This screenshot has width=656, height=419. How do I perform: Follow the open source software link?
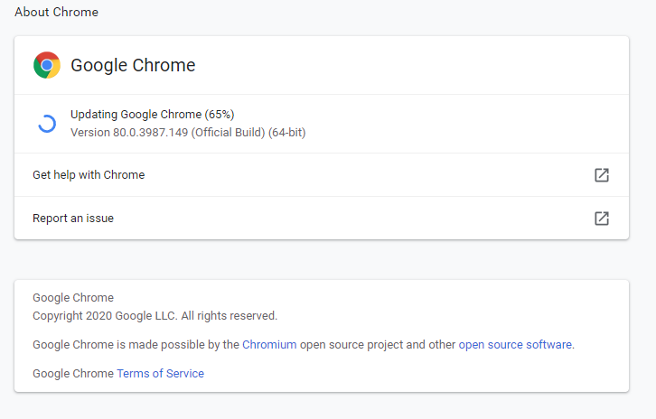[x=515, y=344]
